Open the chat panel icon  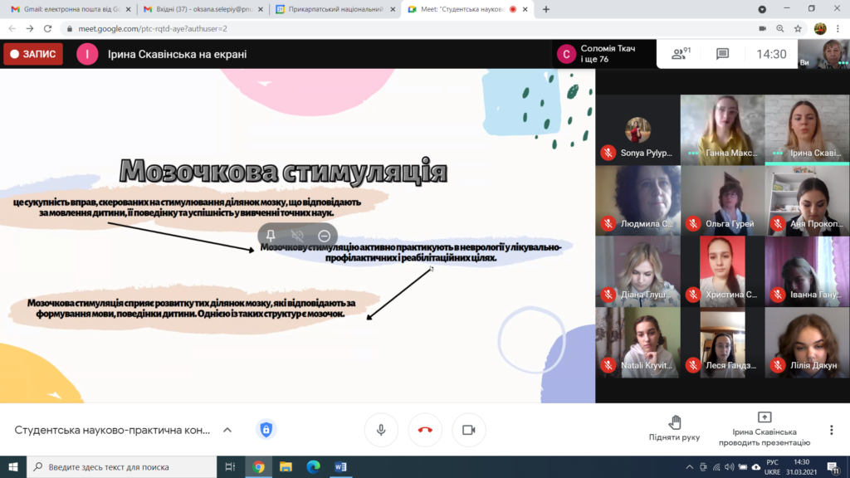722,54
